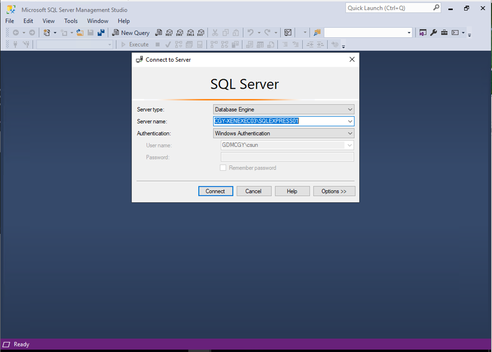Open the Standard toolbar overflow options
Viewport: 492px width, 352px height.
[469, 35]
